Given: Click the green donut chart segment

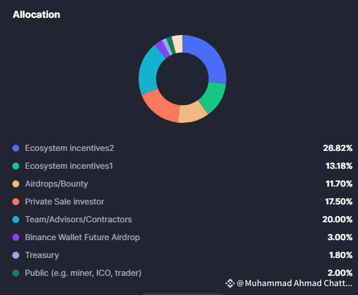Looking at the screenshot, I should click(213, 97).
